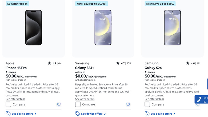Image resolution: width=208 pixels, height=117 pixels.
Task: Check the Compare box for iPhone 15 Pro
Action: point(8,104)
